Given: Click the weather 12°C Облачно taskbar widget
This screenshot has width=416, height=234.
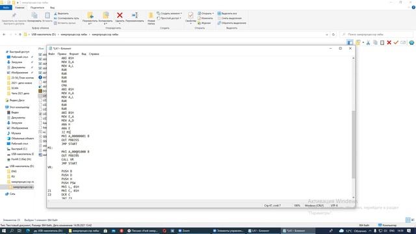Looking at the screenshot, I should [x=353, y=231].
